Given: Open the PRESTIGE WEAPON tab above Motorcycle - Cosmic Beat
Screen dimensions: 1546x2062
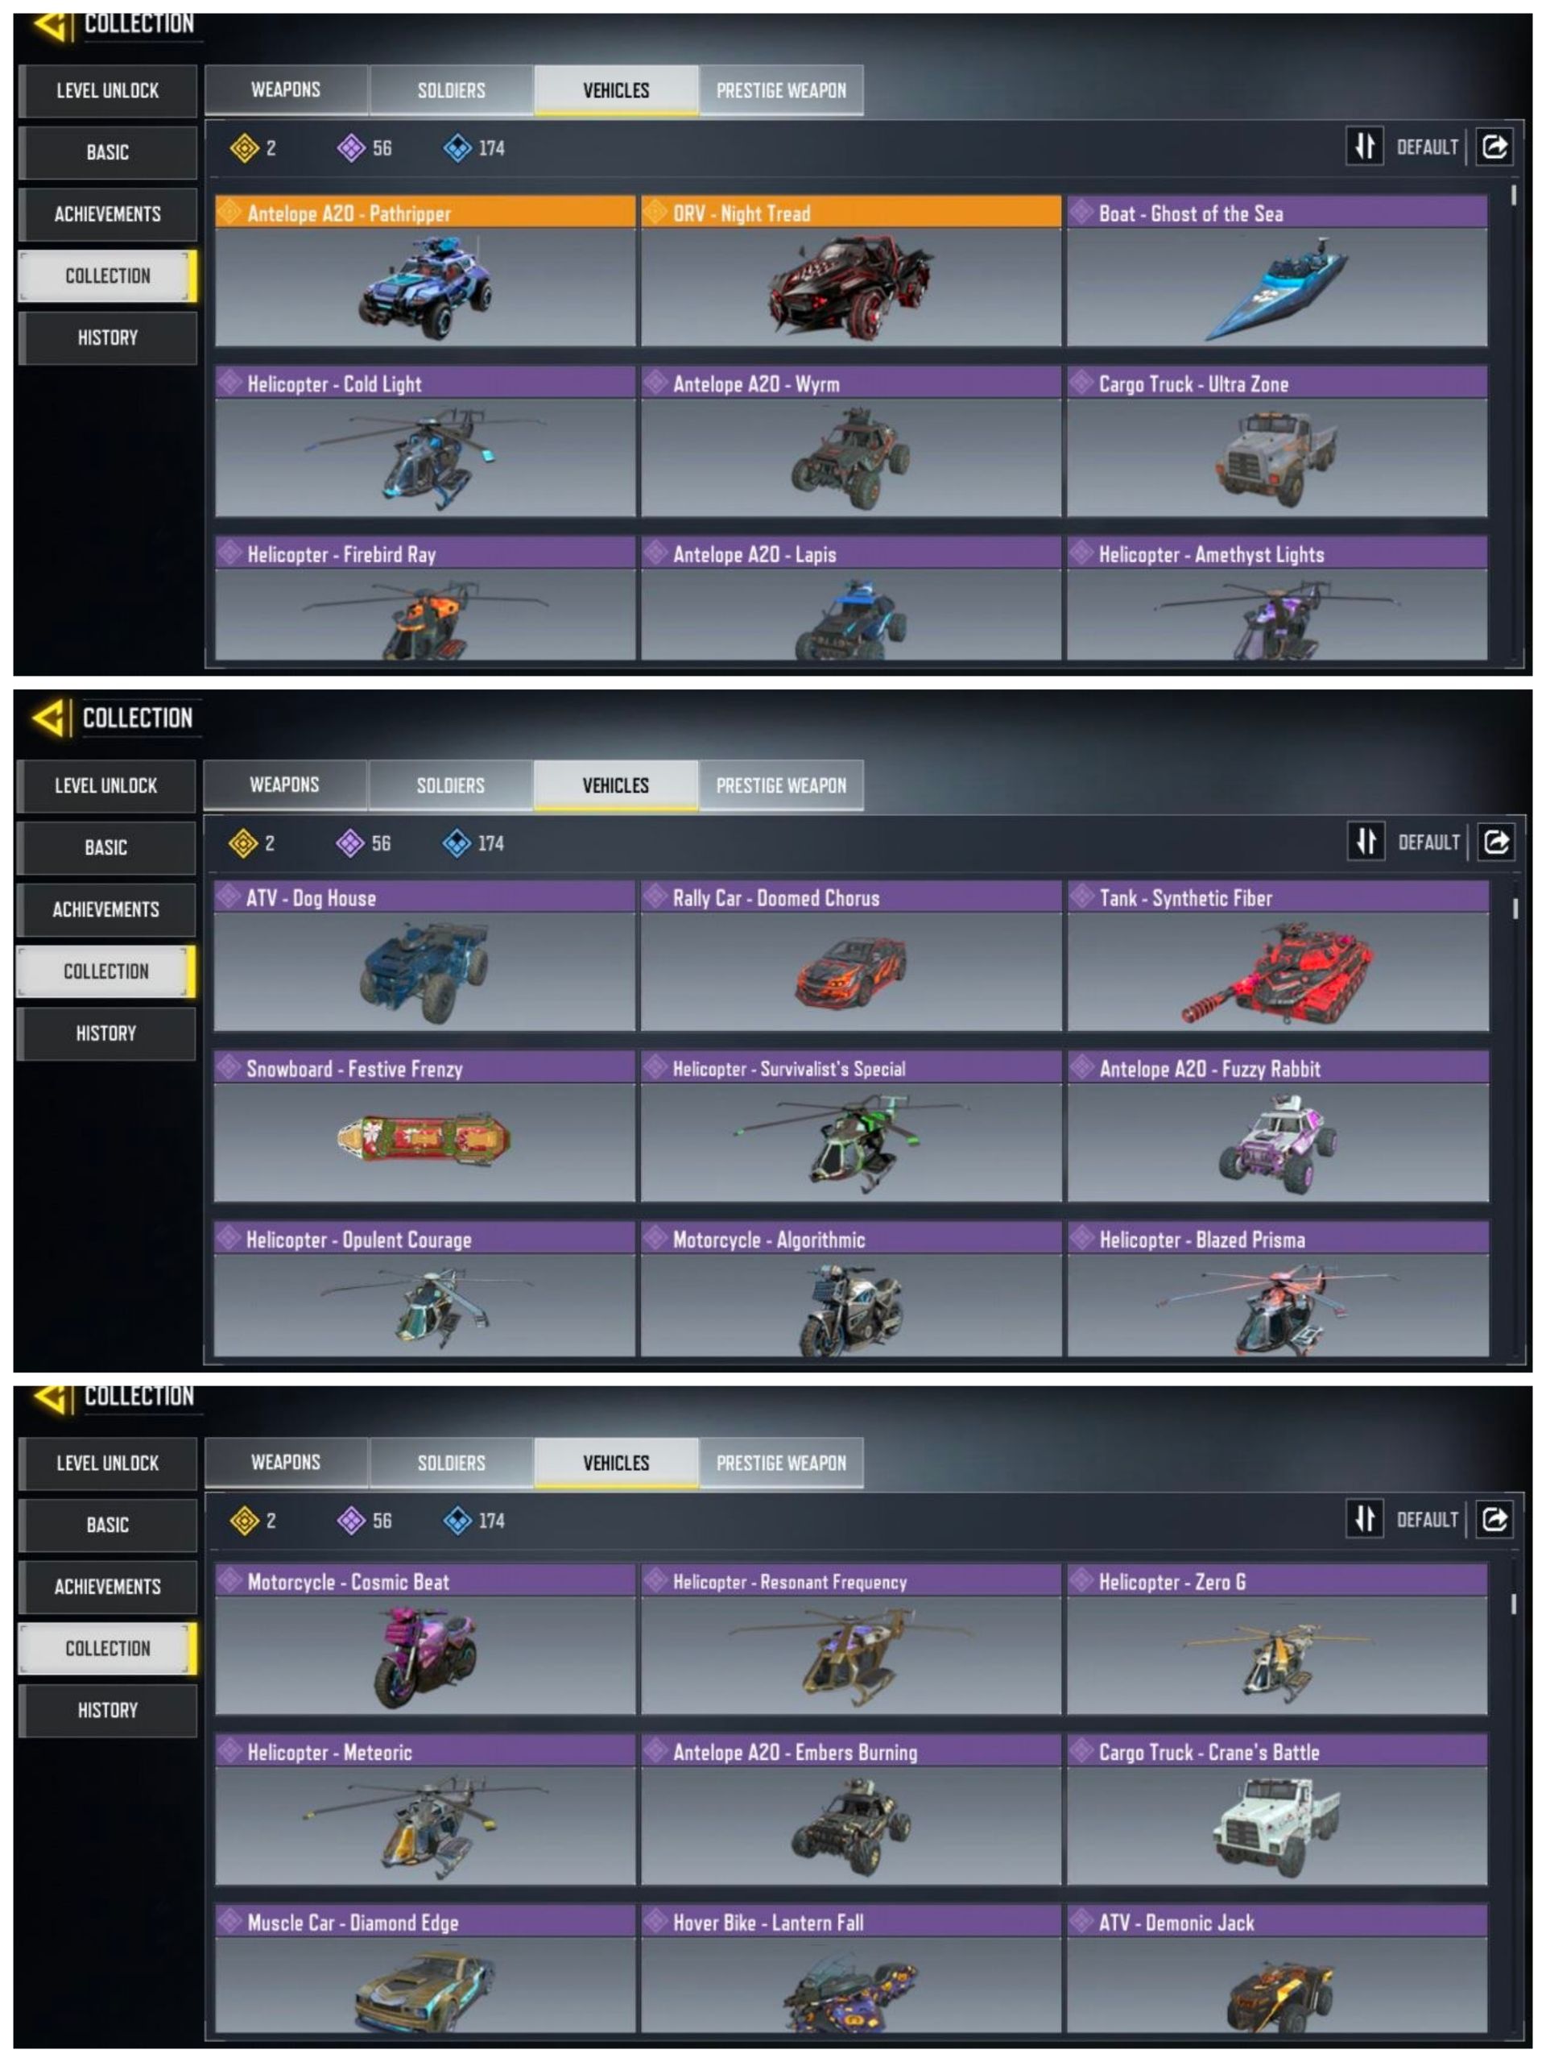Looking at the screenshot, I should pyautogui.click(x=781, y=1463).
